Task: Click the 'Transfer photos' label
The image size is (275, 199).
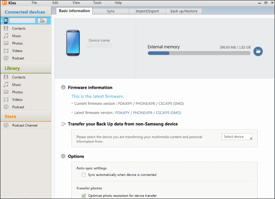Action: (x=89, y=188)
